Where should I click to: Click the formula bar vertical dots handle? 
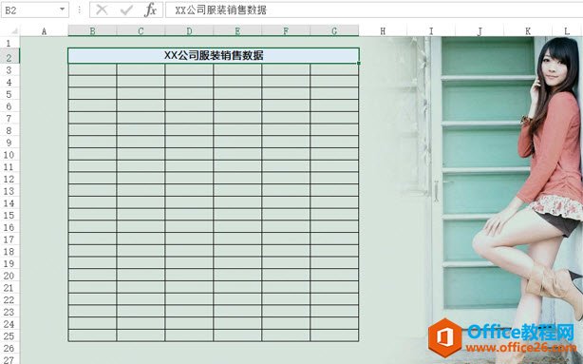pyautogui.click(x=79, y=10)
